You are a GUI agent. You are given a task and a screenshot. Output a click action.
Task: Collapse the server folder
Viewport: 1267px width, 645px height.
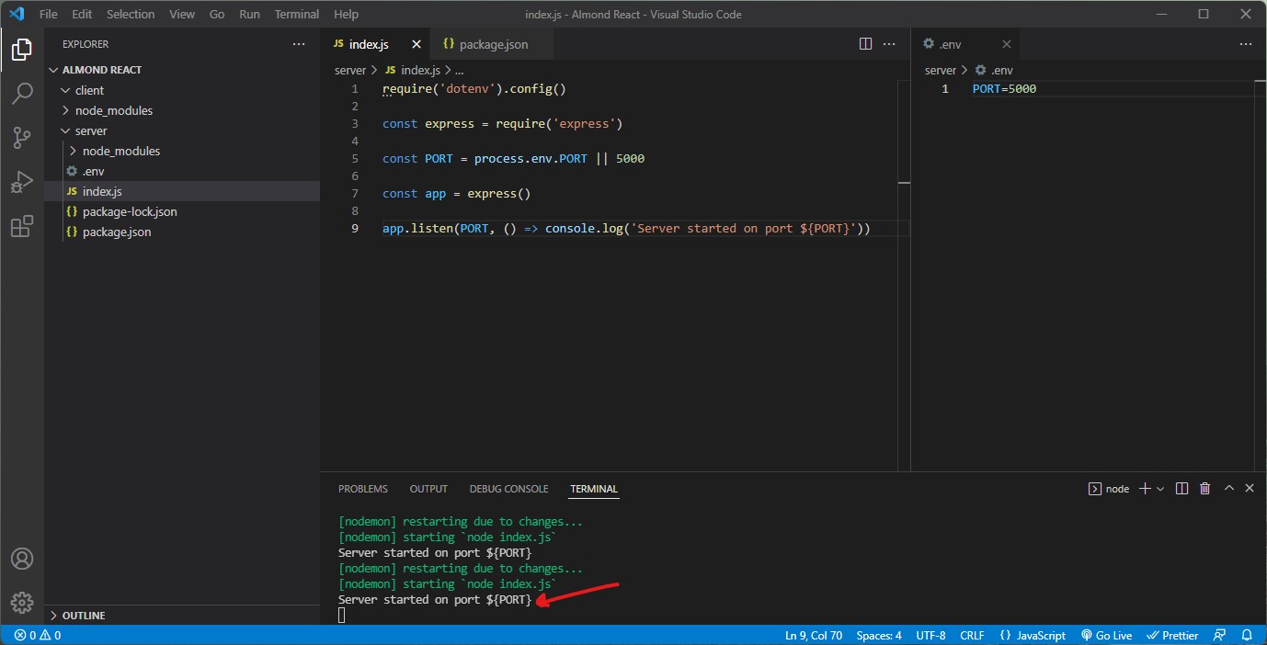tap(182, 130)
